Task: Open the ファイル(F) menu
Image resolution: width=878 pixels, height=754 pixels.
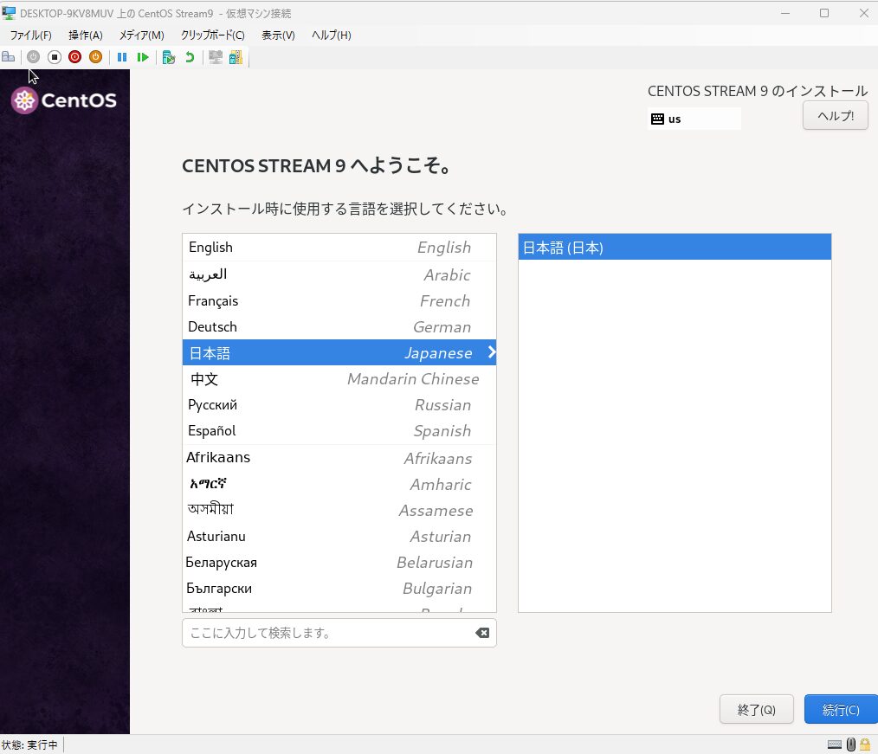Action: click(x=30, y=35)
